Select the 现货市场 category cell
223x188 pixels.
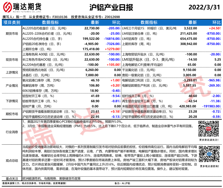(x=11, y=59)
